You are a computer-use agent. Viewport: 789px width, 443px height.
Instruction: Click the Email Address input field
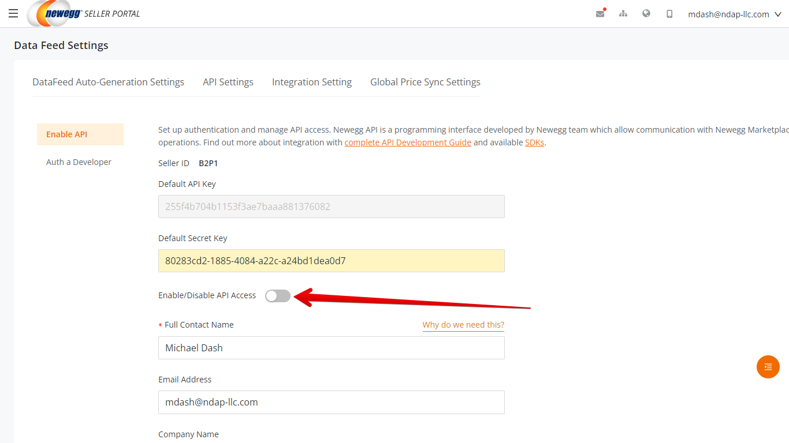(x=332, y=402)
